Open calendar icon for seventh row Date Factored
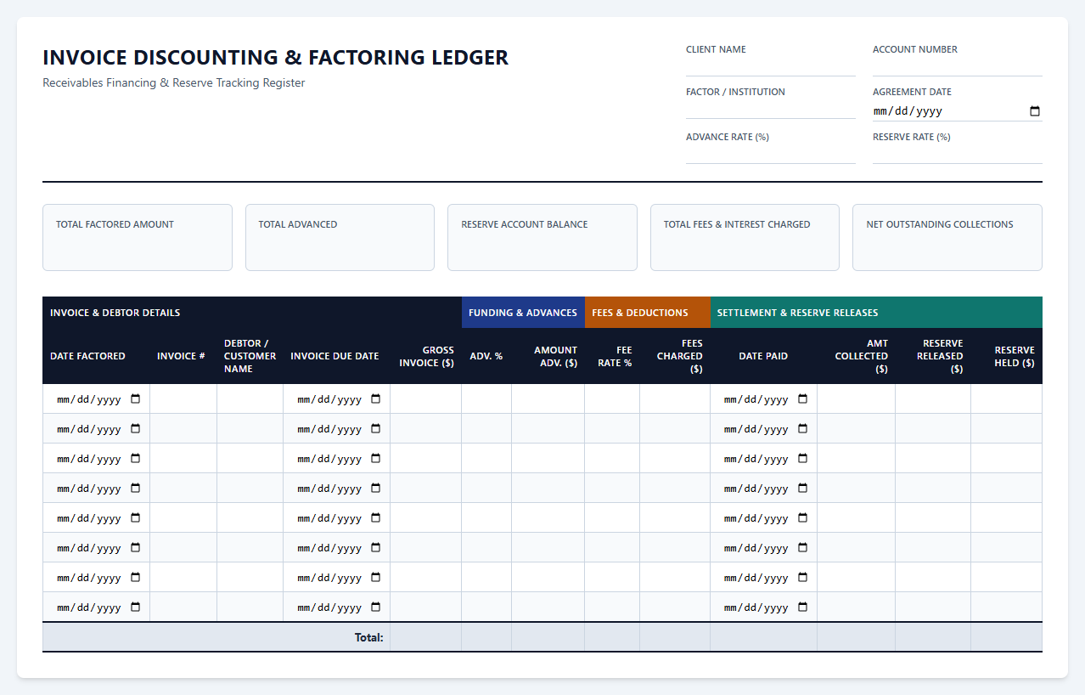This screenshot has height=695, width=1085. pyautogui.click(x=136, y=577)
